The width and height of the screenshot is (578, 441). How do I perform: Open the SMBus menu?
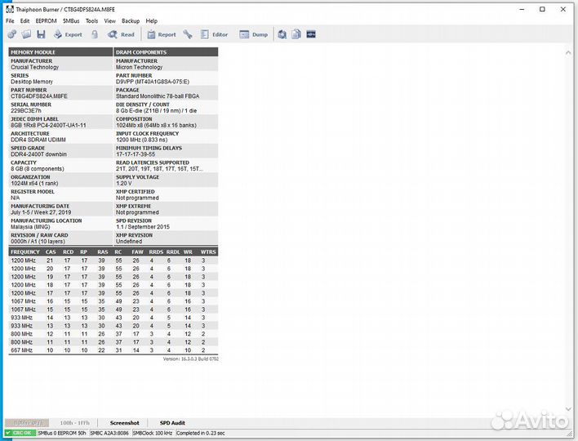point(72,20)
